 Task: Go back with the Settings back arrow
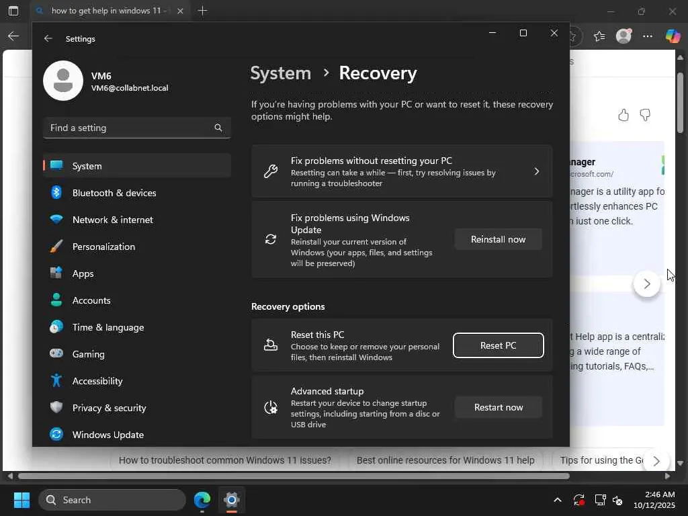48,38
